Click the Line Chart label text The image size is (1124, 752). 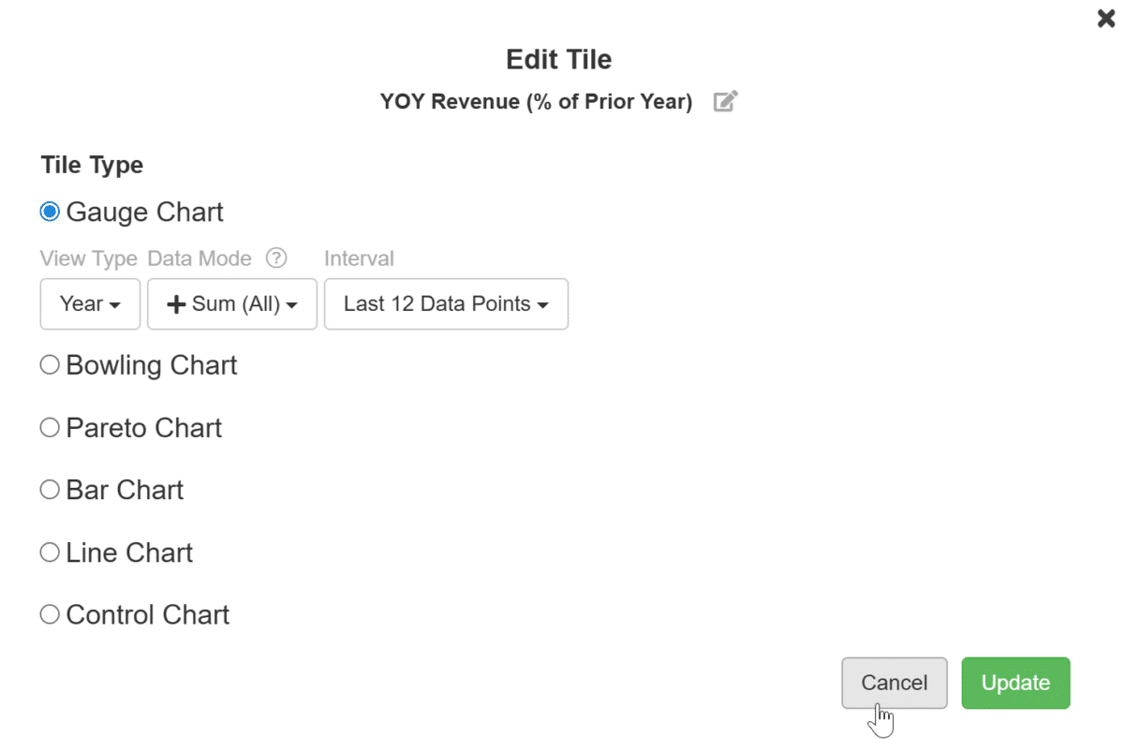click(129, 553)
